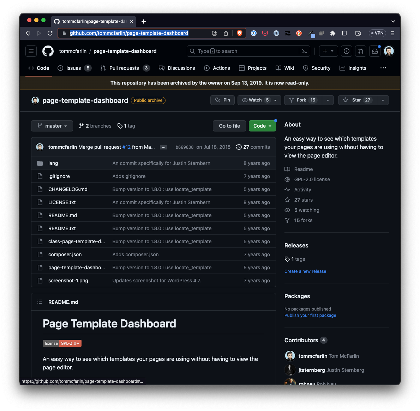This screenshot has height=411, width=420.
Task: Open the composer.json file
Action: (65, 255)
